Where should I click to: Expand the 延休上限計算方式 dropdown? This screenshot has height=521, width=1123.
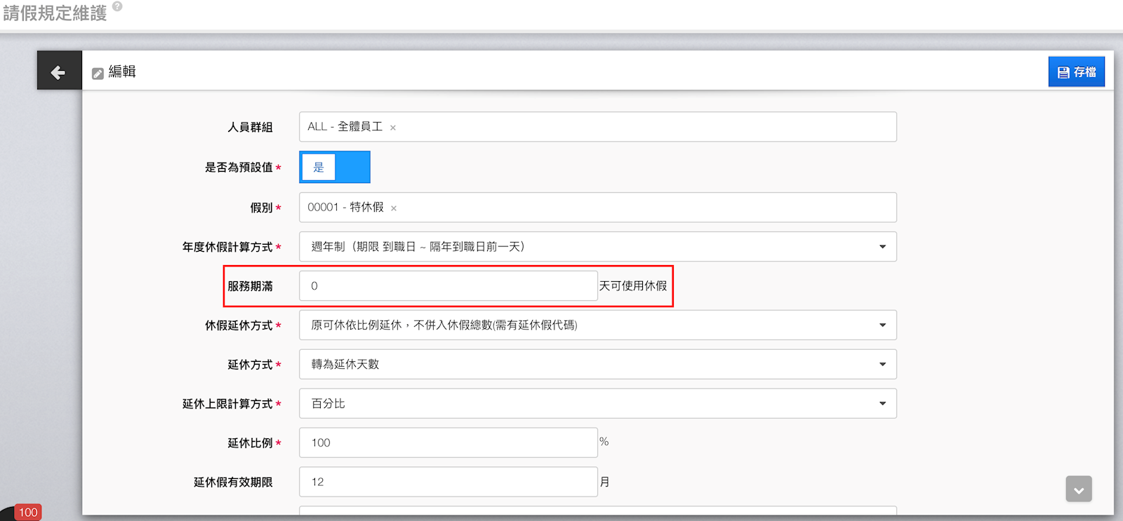[597, 404]
